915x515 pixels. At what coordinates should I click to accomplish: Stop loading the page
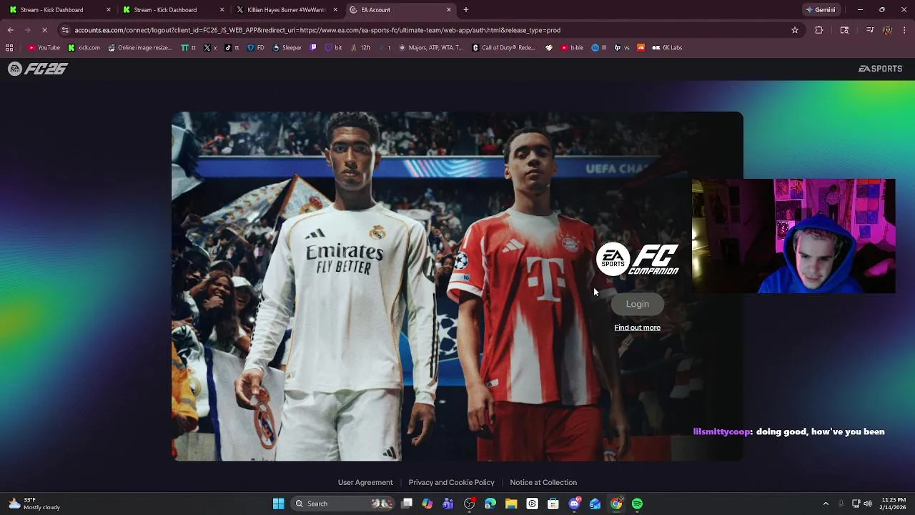[44, 30]
